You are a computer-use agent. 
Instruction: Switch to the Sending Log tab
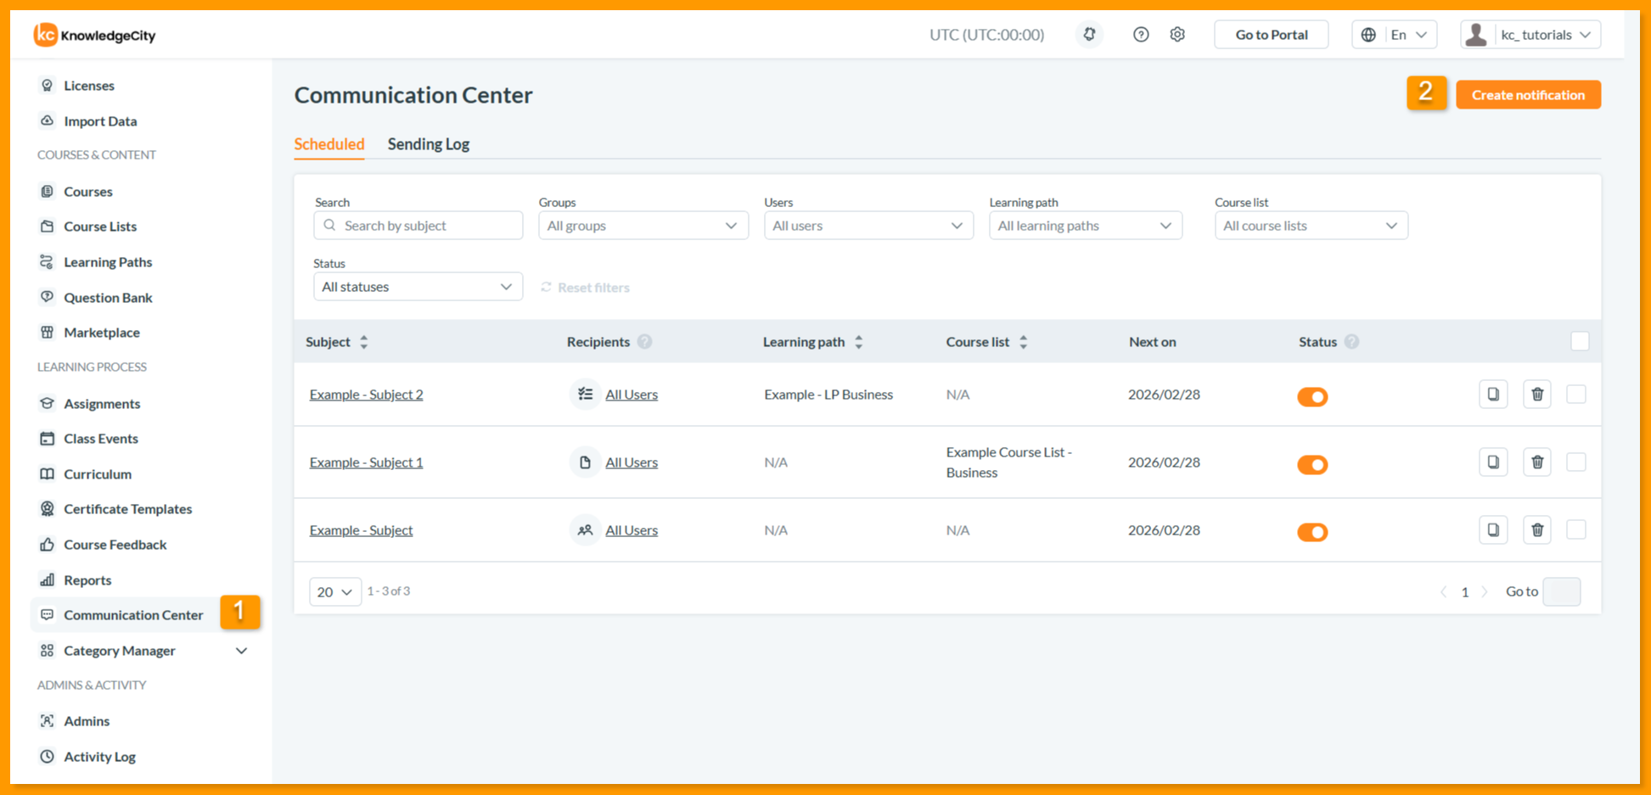[429, 144]
